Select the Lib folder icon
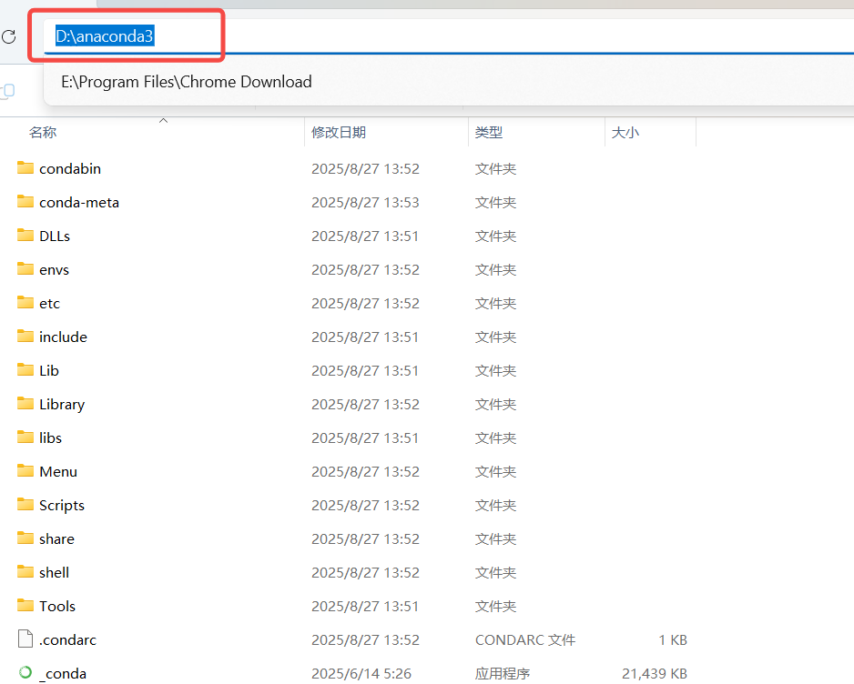The width and height of the screenshot is (854, 684). click(x=25, y=369)
